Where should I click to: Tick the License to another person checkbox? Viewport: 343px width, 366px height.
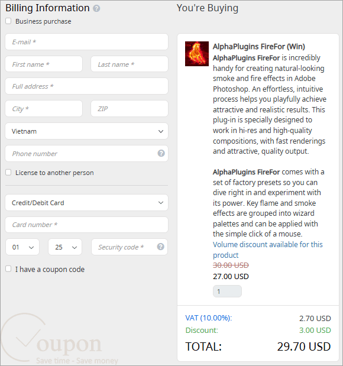point(8,172)
